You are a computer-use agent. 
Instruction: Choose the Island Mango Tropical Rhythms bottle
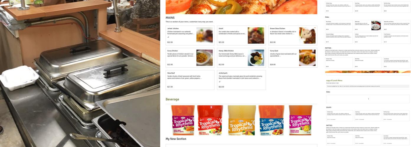click(271, 120)
